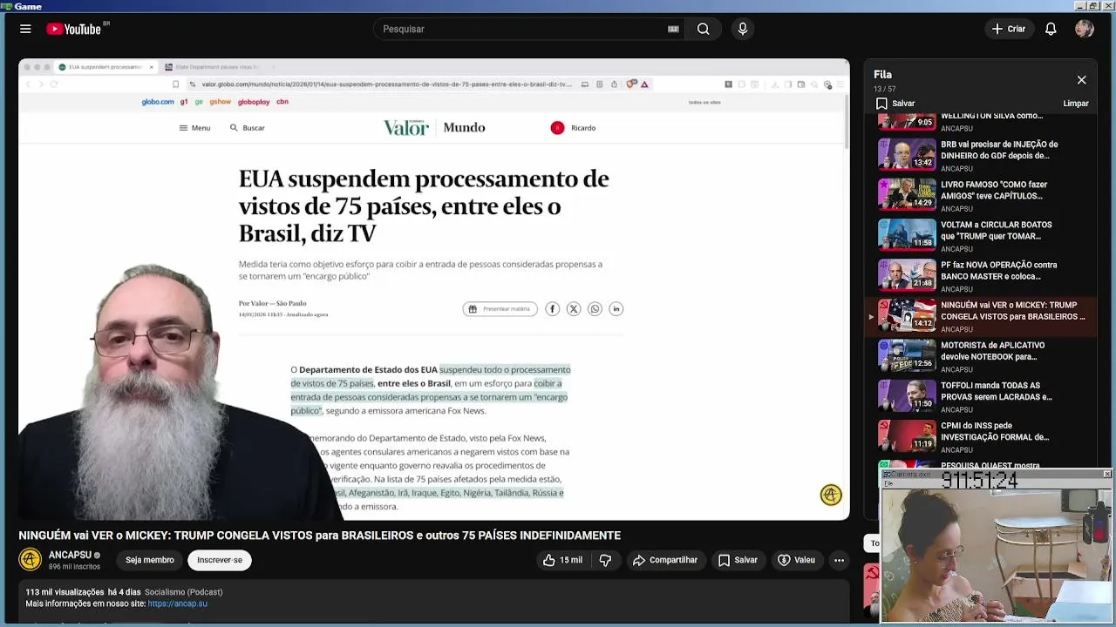The width and height of the screenshot is (1116, 627).
Task: Open the https://ancap.su link
Action: click(177, 603)
